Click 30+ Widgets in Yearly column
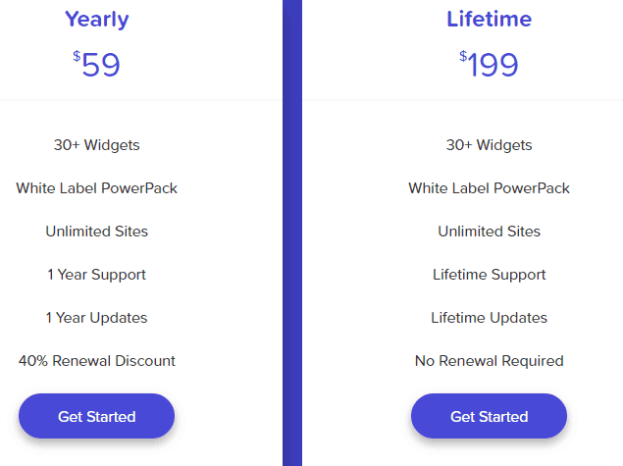Viewport: 623px width, 466px height. click(x=96, y=145)
